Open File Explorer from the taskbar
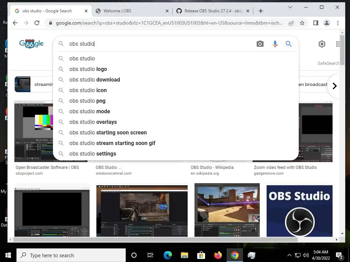 click(x=184, y=255)
